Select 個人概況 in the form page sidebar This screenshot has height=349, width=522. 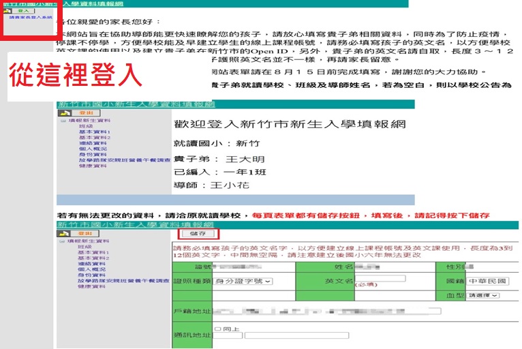point(91,269)
